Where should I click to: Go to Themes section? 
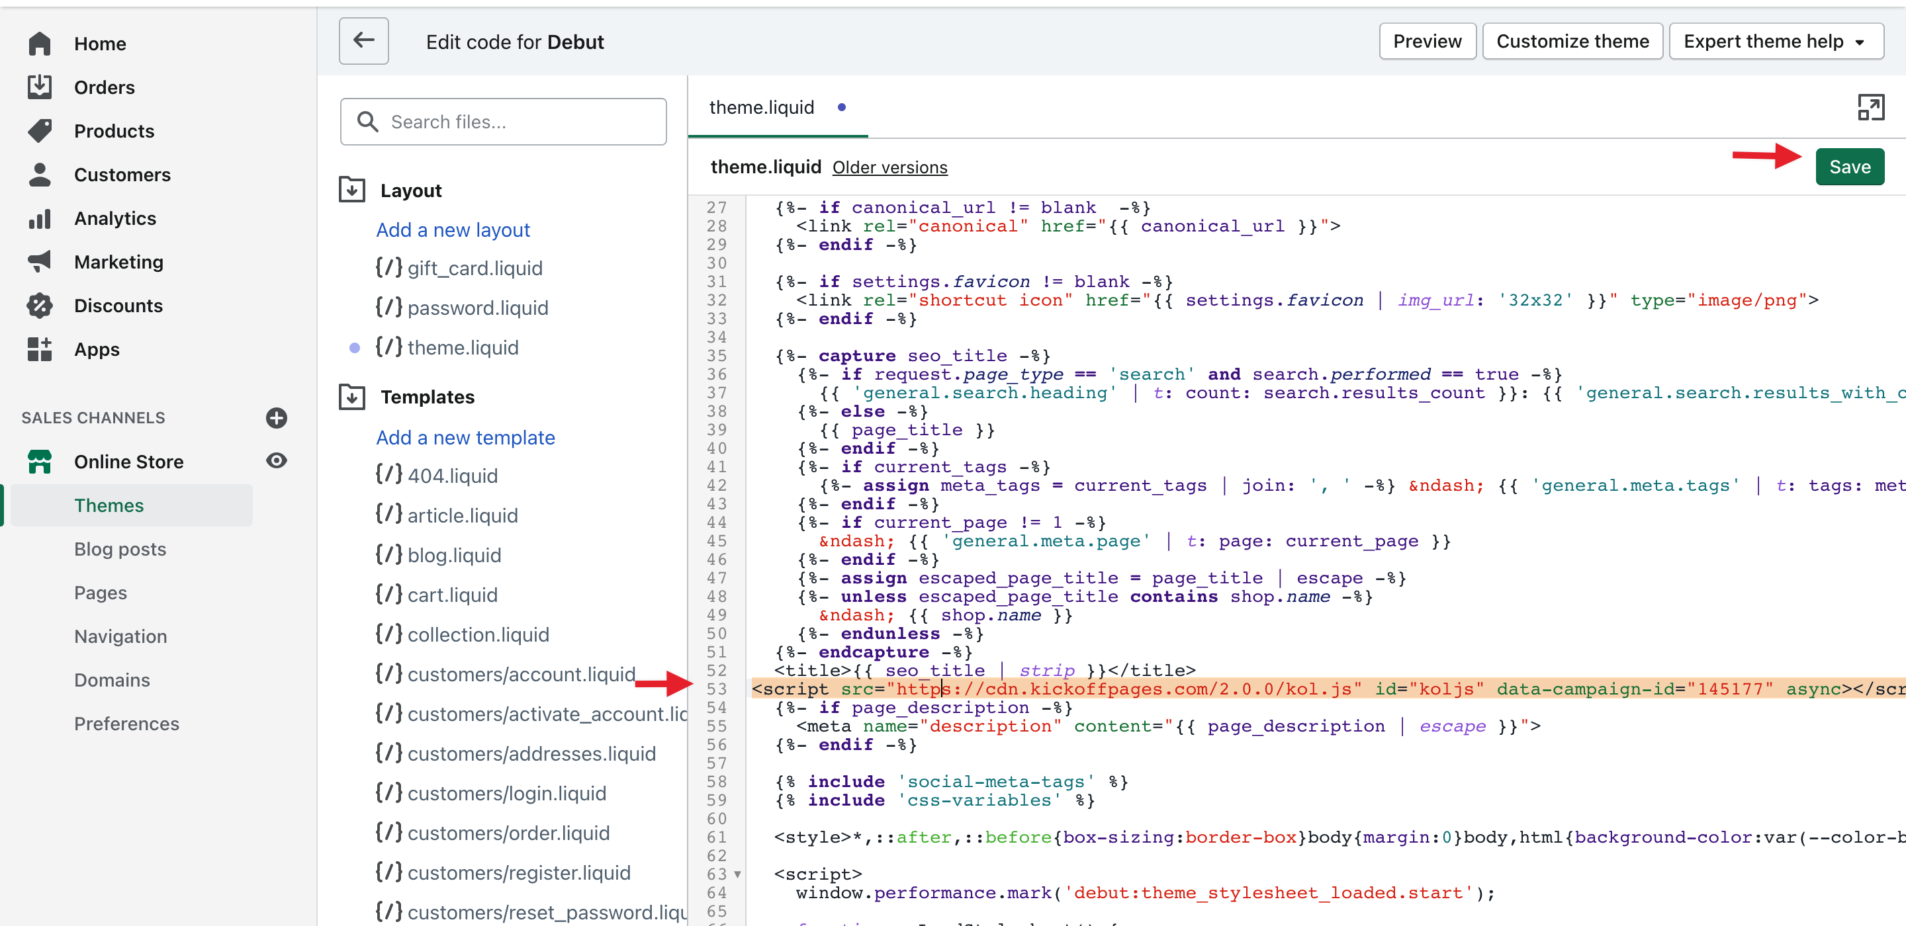tap(132, 505)
